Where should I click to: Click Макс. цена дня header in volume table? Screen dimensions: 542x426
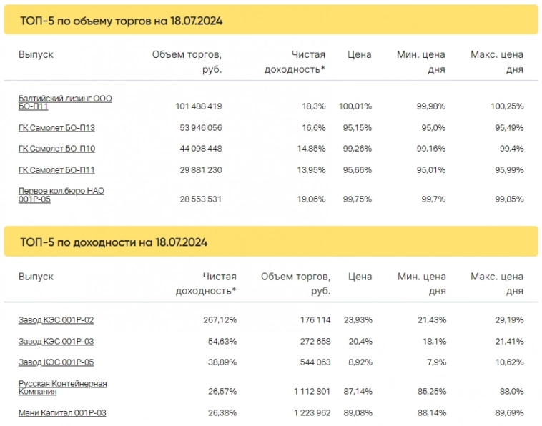(x=497, y=61)
